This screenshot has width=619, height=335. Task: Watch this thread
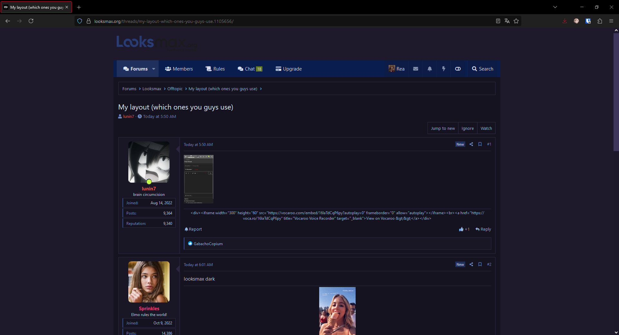(486, 128)
